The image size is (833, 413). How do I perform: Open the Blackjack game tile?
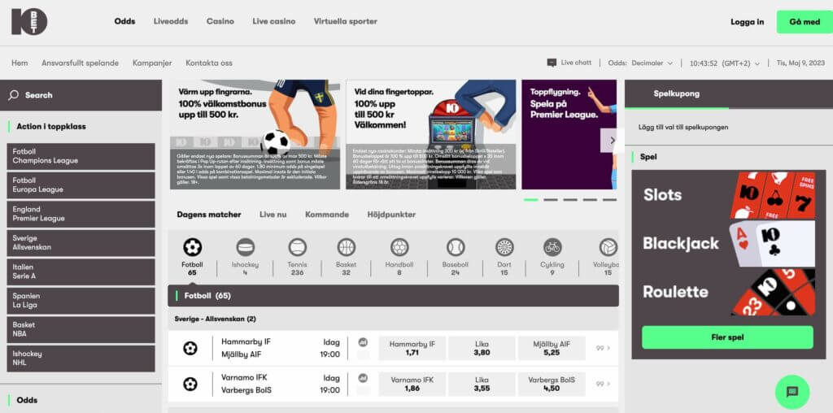coord(728,244)
